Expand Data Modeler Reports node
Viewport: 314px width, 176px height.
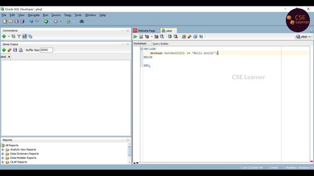pos(2,158)
